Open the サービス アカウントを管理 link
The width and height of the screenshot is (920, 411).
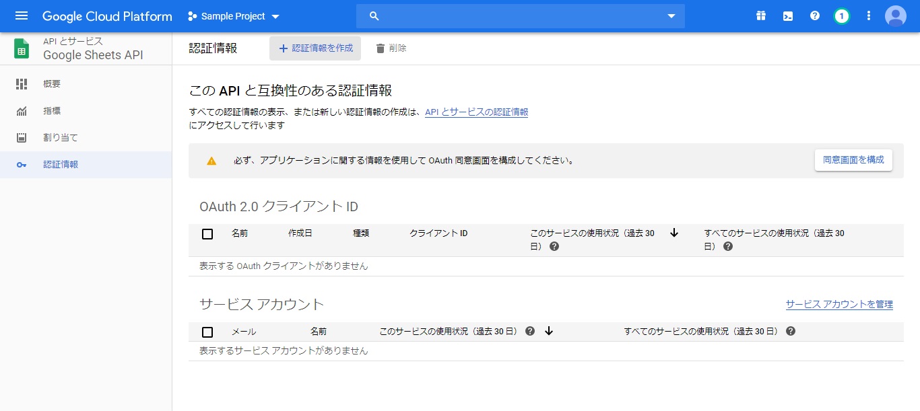click(x=839, y=304)
